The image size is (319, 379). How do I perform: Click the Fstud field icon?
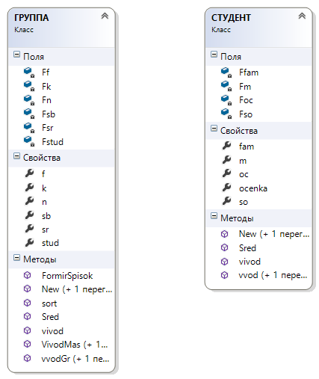[29, 141]
